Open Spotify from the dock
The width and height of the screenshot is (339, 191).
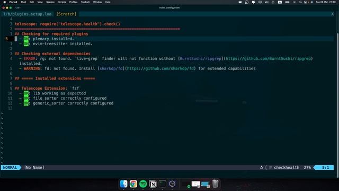tap(143, 184)
